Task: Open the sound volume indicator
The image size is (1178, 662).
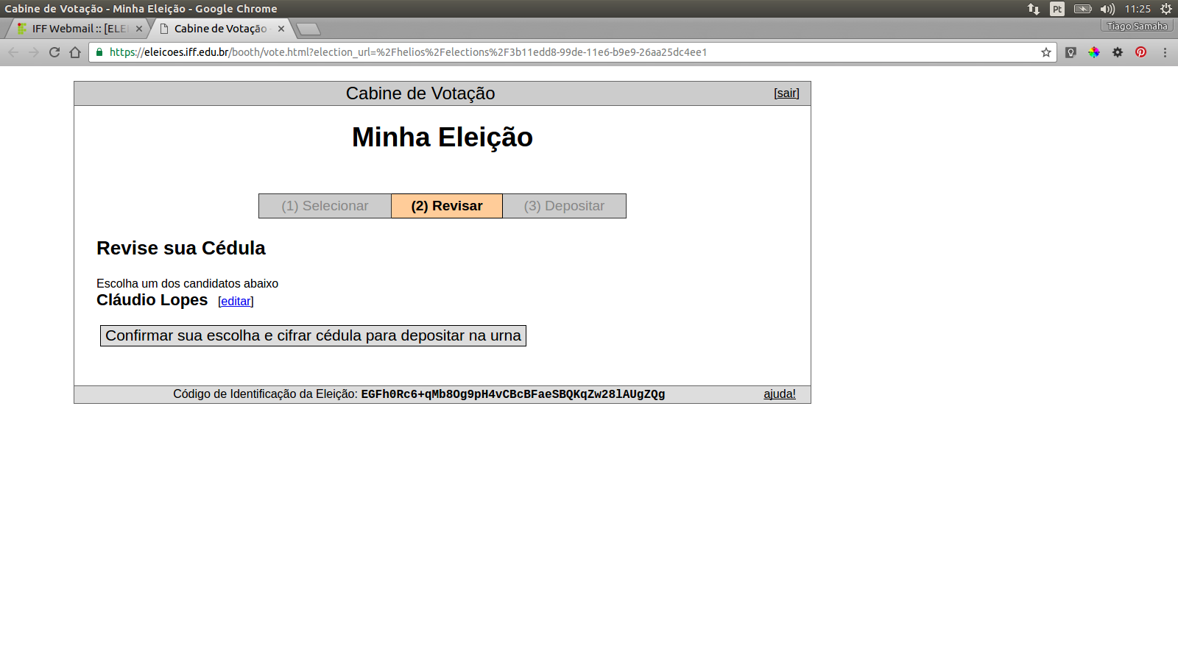Action: coord(1107,9)
